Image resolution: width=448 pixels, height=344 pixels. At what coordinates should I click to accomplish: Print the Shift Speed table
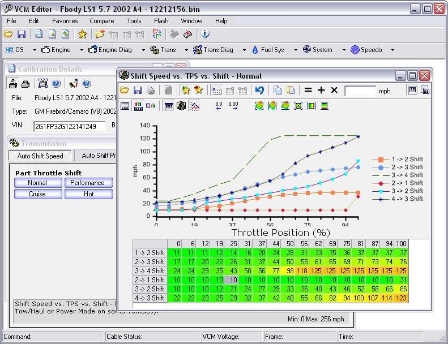coord(151,91)
